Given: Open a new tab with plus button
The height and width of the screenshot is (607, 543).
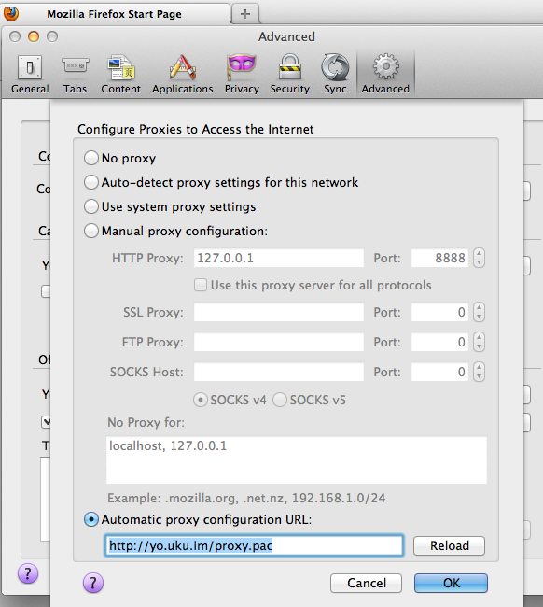Looking at the screenshot, I should 244,14.
